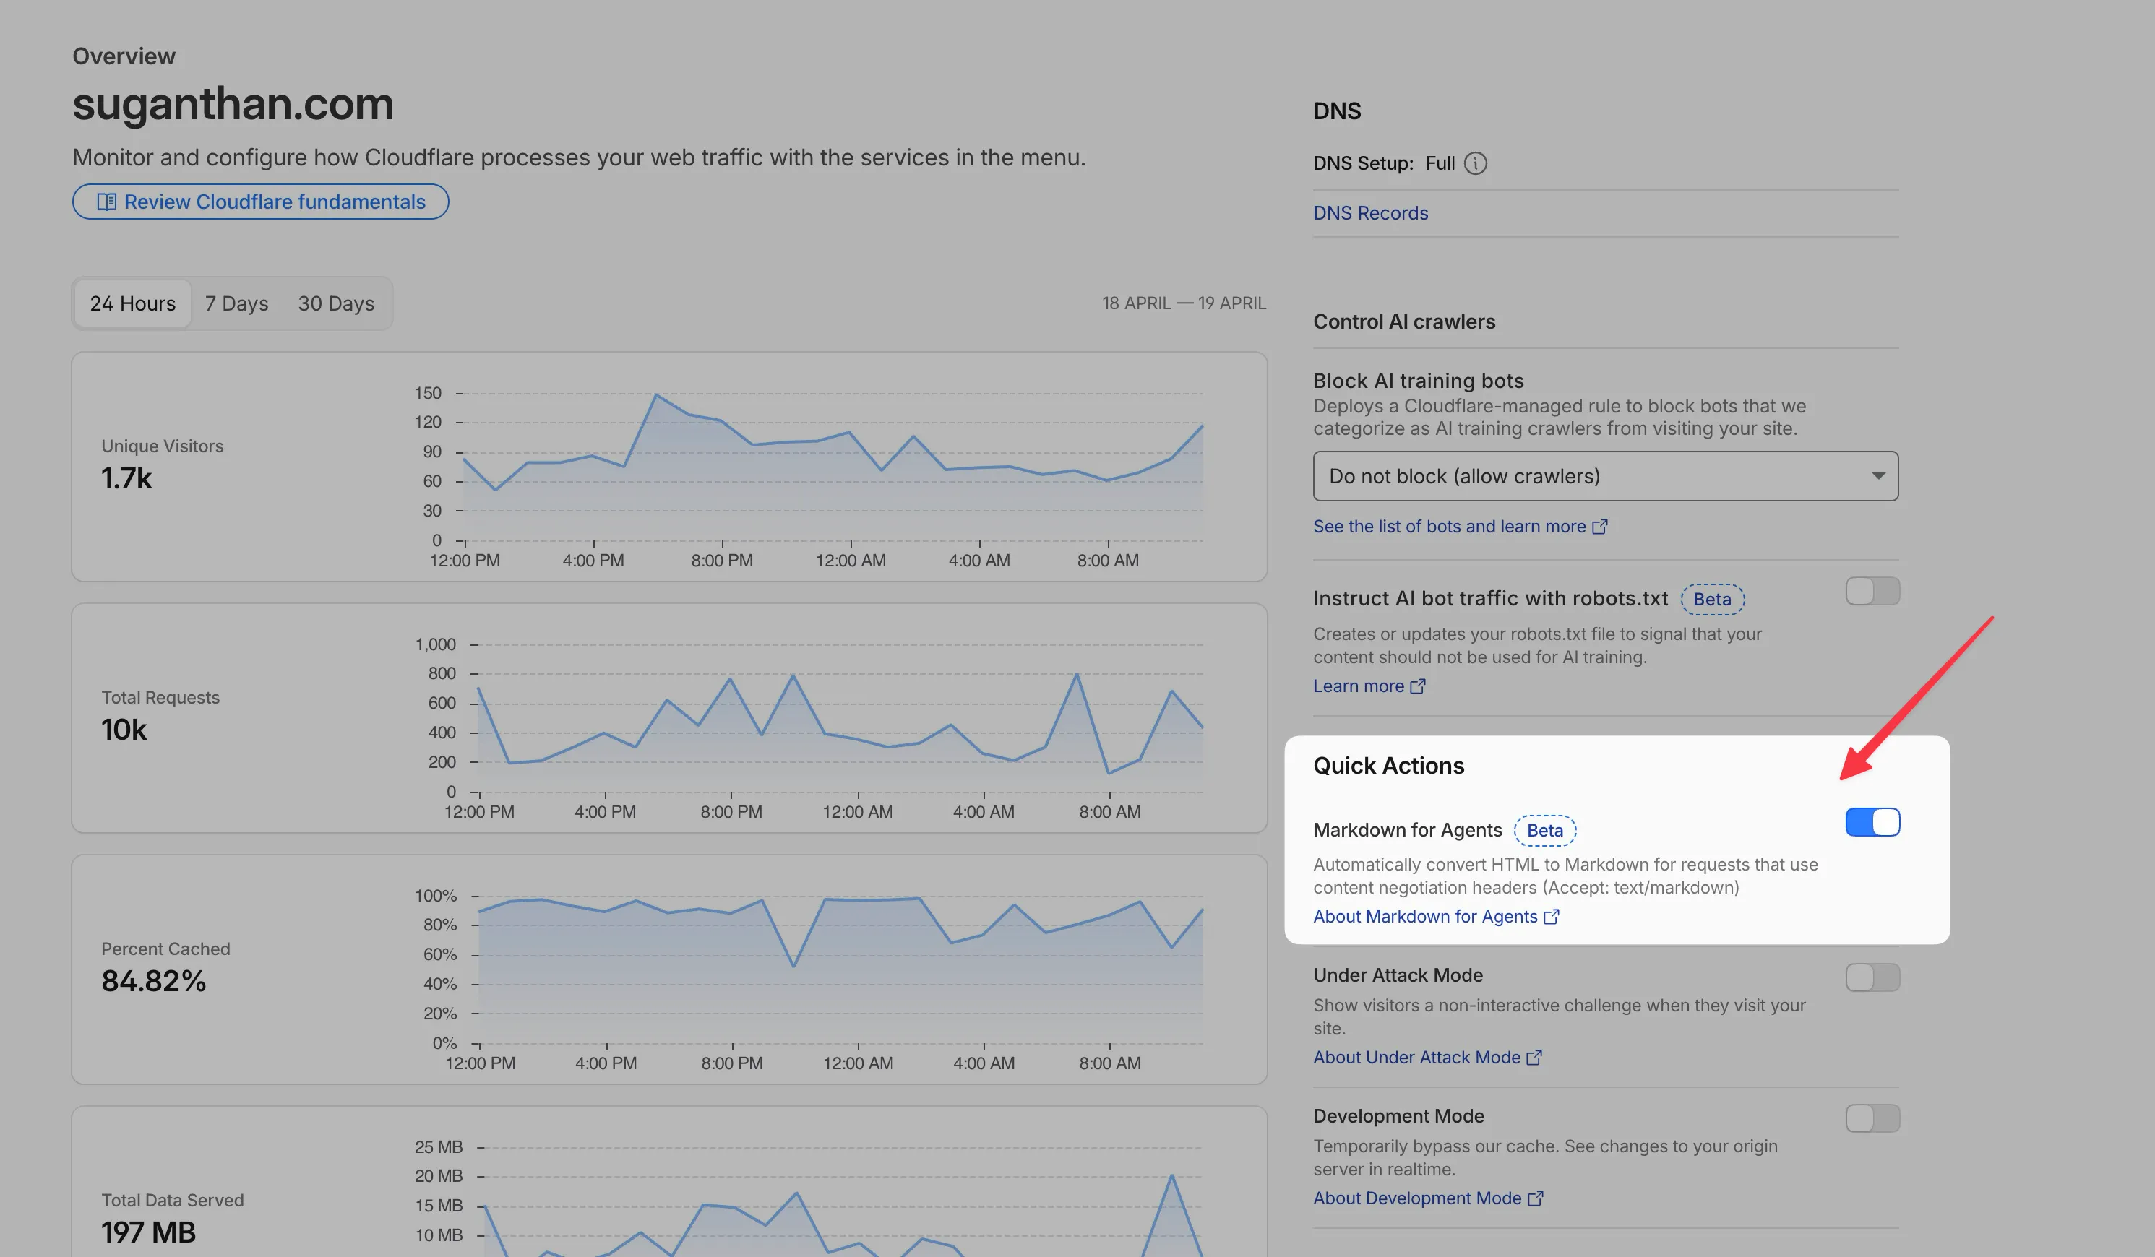Click the dropdown arrow on allow crawlers selector
Viewport: 2155px width, 1257px height.
point(1878,476)
